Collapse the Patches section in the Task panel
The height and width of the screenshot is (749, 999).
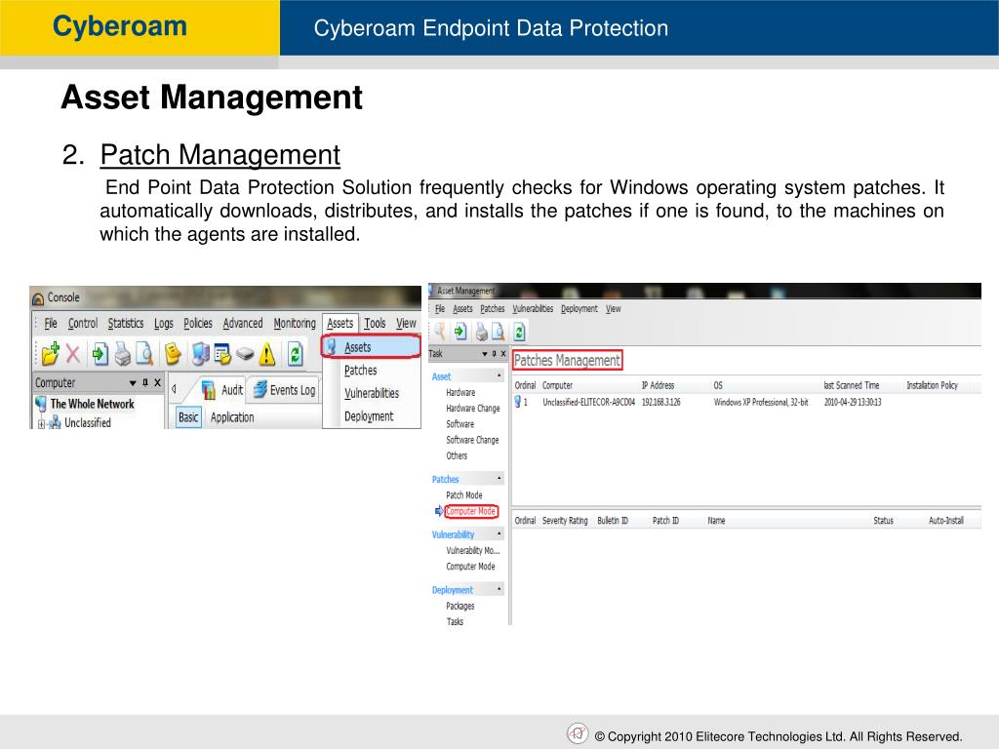pos(499,478)
